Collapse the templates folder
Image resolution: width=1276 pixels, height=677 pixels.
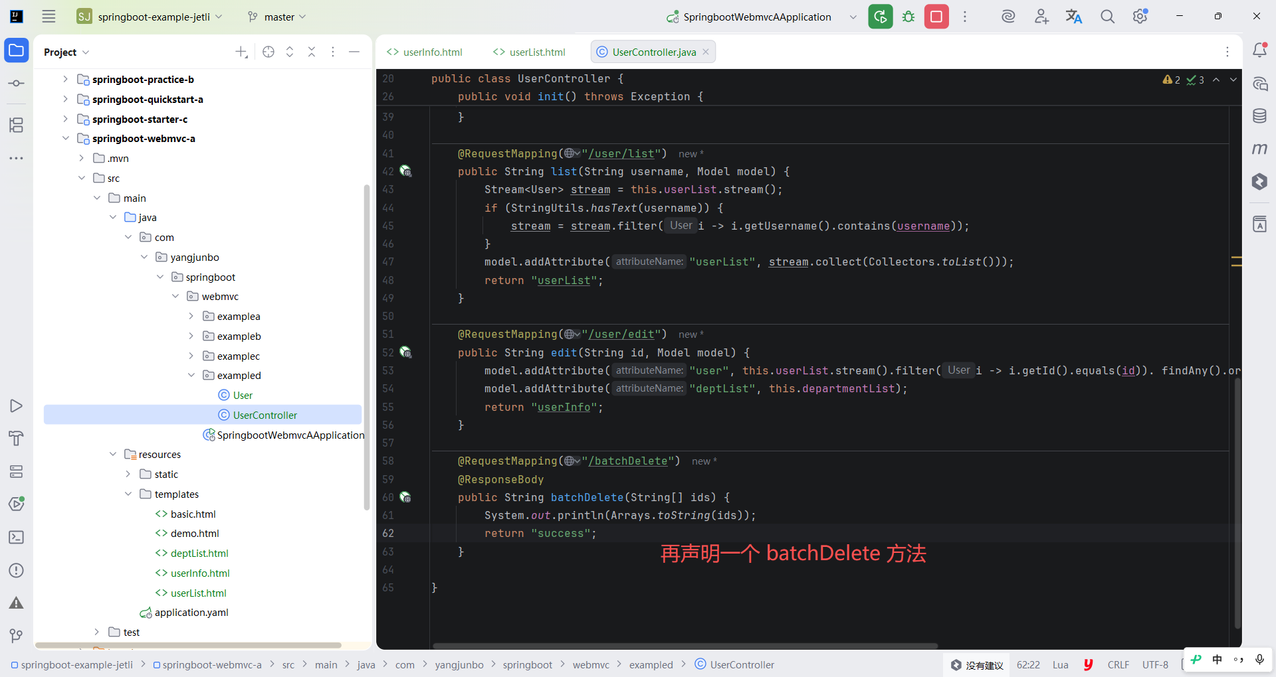(x=128, y=494)
